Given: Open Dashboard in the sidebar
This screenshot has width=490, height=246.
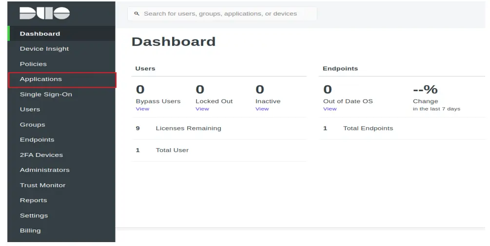Looking at the screenshot, I should (x=61, y=34).
